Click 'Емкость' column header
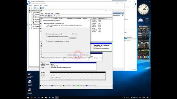 [87, 18]
